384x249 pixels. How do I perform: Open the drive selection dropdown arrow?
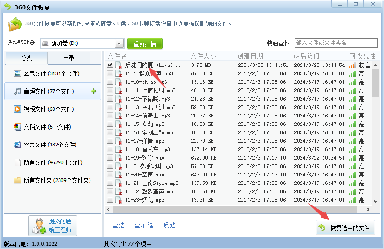pyautogui.click(x=119, y=44)
